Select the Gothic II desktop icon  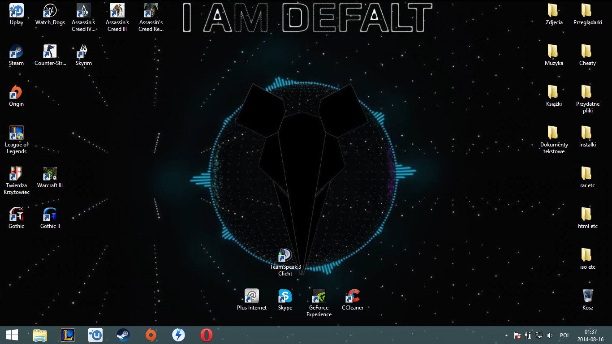pos(50,218)
